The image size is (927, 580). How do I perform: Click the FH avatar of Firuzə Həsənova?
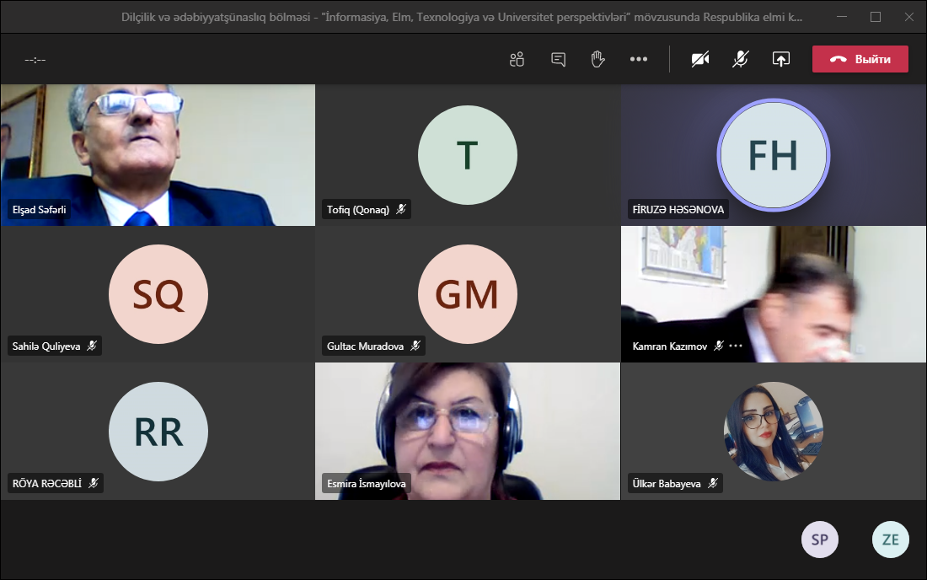pyautogui.click(x=774, y=155)
